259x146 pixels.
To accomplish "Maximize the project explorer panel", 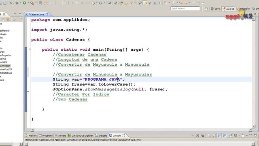I will (20, 14).
